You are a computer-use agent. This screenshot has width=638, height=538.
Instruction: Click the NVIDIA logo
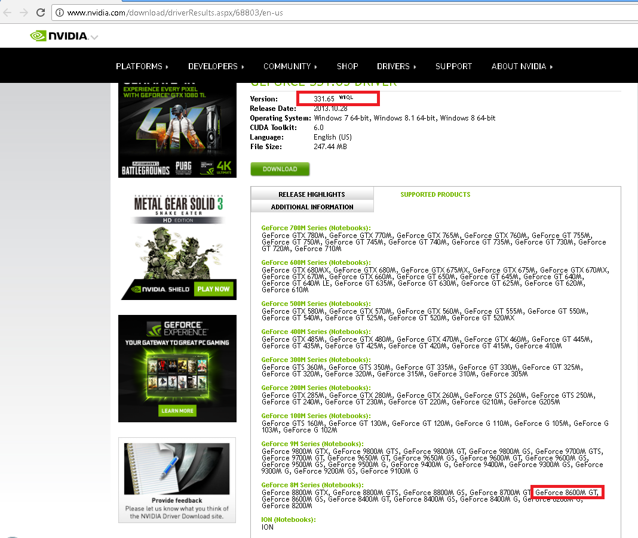pyautogui.click(x=59, y=36)
